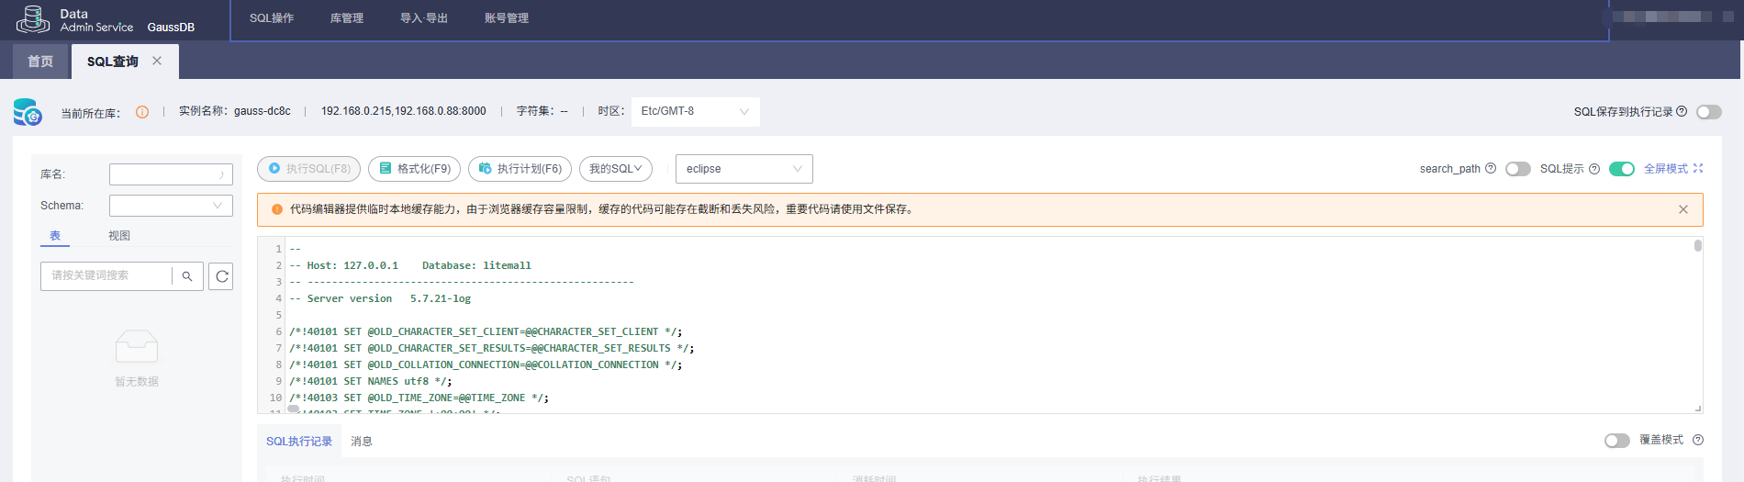Click the help icon beside SQL保存到执行记录
Viewport: 1744px width, 482px height.
click(1682, 111)
